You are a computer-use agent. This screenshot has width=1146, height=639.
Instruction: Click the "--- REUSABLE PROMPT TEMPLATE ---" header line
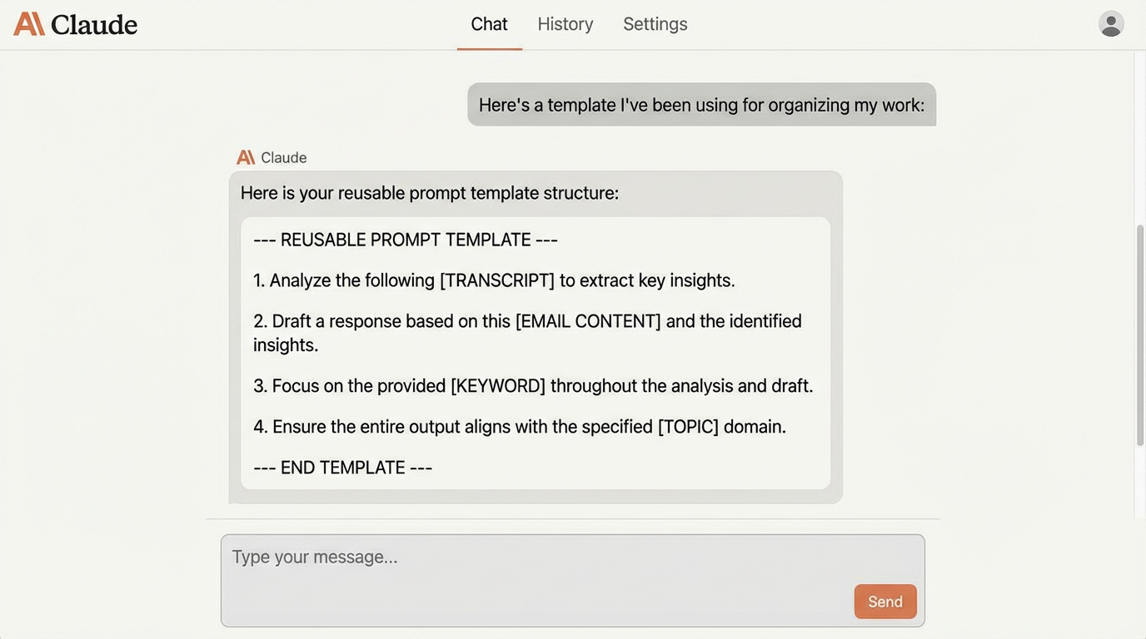(x=406, y=239)
